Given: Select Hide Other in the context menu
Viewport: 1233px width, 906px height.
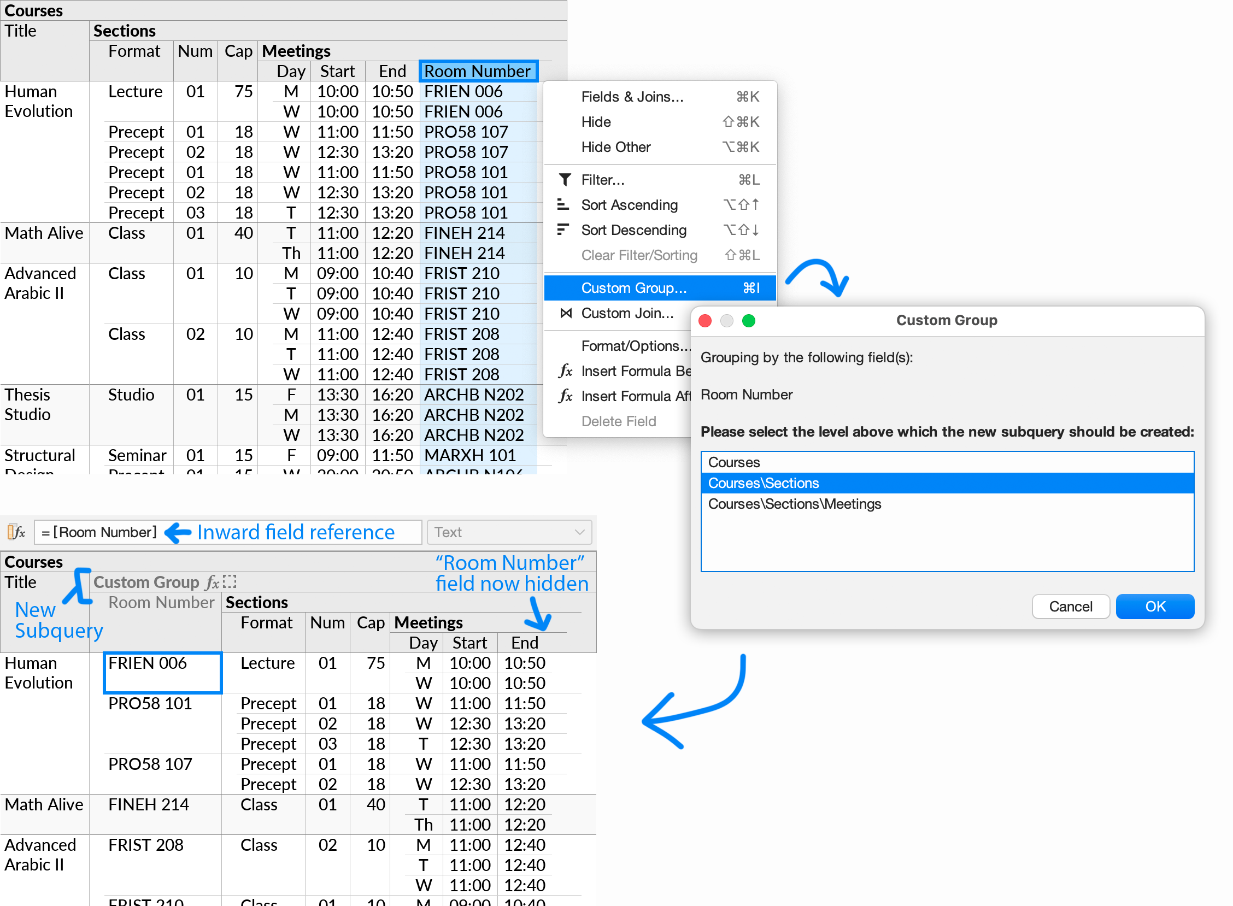Looking at the screenshot, I should point(616,147).
